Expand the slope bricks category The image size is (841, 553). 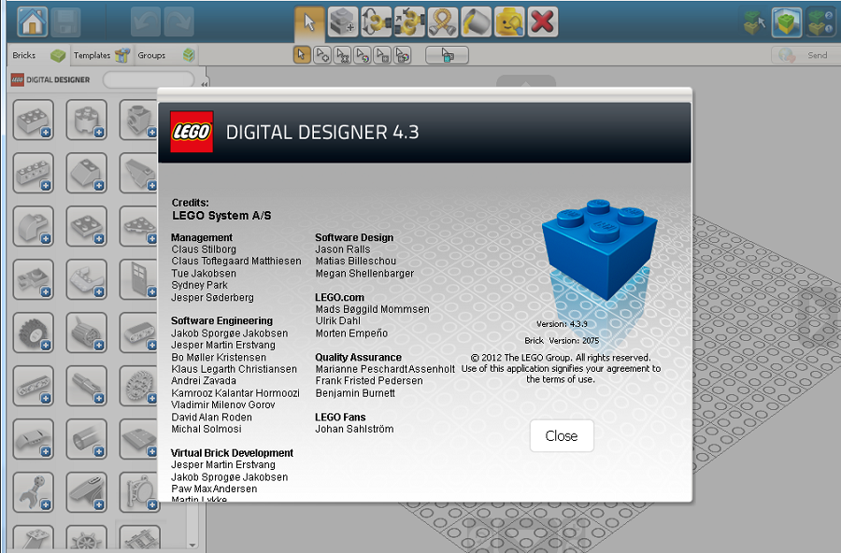point(86,173)
